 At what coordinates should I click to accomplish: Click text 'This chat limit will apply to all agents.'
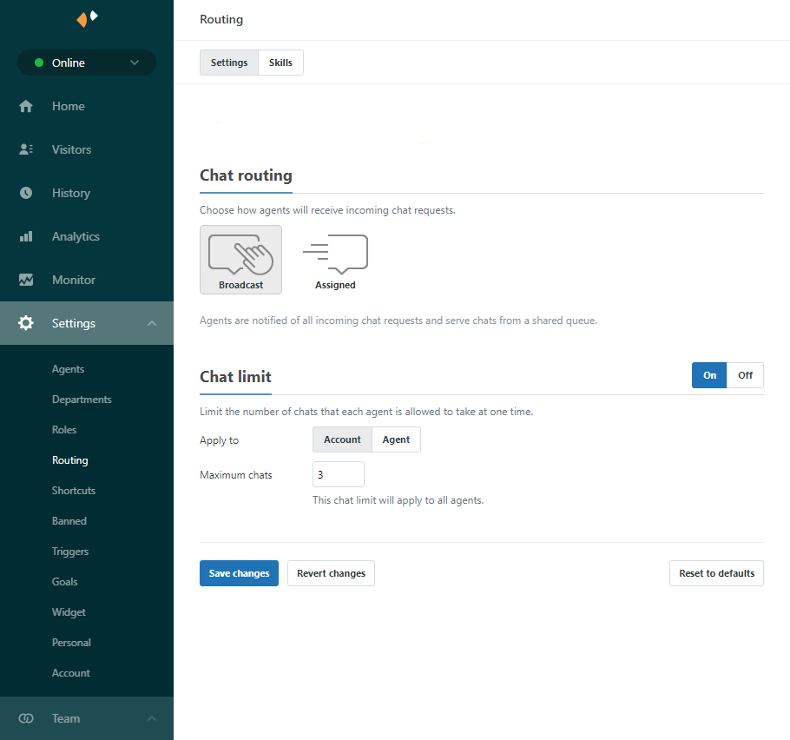(x=398, y=500)
